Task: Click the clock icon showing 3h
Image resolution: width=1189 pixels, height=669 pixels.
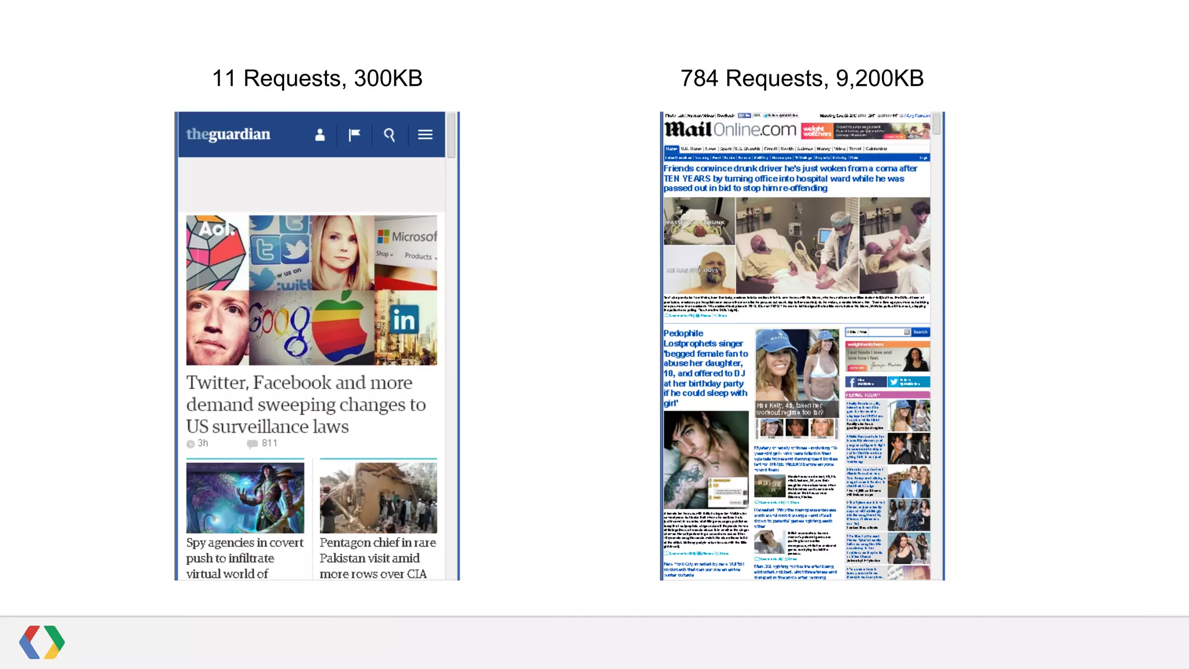Action: (x=190, y=444)
